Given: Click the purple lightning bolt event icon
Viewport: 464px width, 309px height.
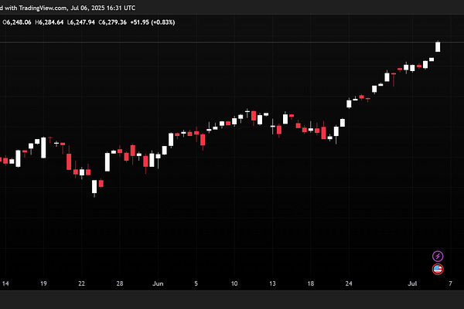Looking at the screenshot, I should pos(438,256).
